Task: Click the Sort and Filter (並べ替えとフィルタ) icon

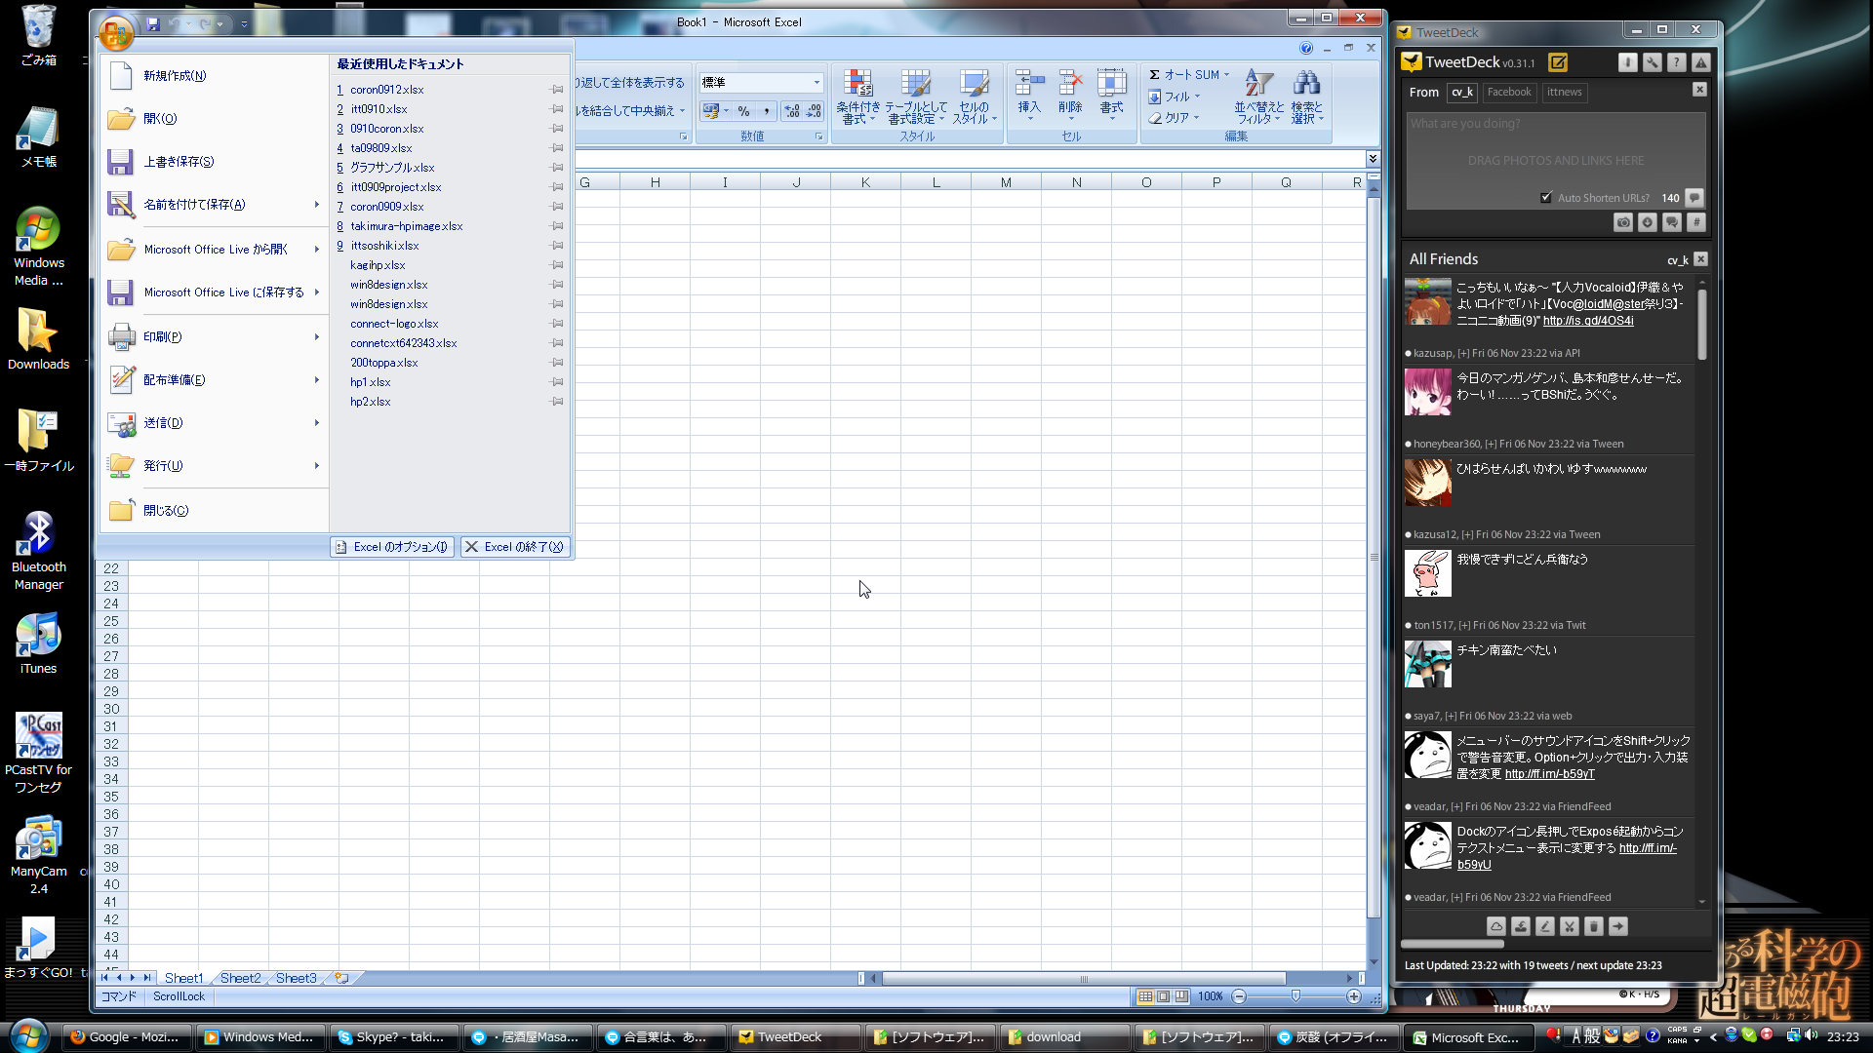Action: click(x=1258, y=97)
